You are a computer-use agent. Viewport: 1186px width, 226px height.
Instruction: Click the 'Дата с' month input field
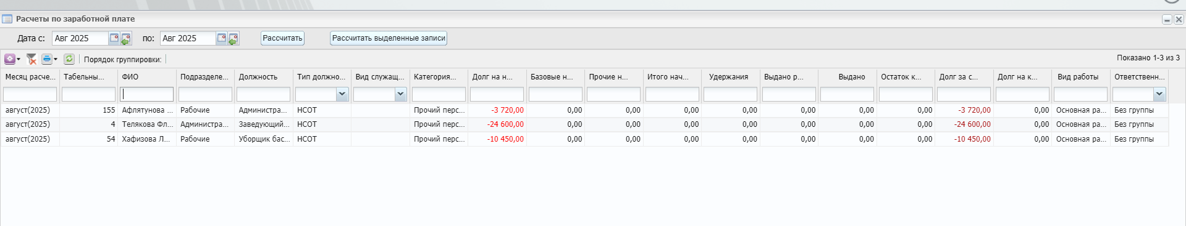tap(80, 38)
